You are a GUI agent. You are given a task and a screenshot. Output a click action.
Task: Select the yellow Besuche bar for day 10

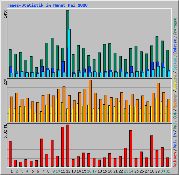(57, 110)
